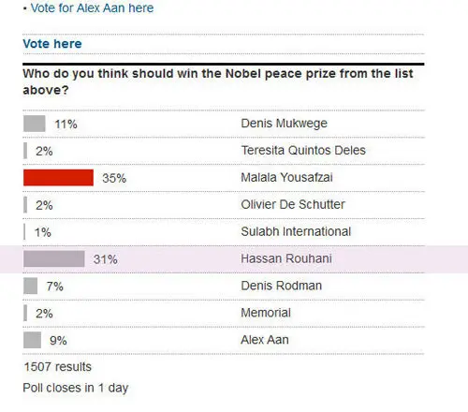This screenshot has width=468, height=412.
Task: Click the 'Vote here' heading link
Action: (x=52, y=44)
